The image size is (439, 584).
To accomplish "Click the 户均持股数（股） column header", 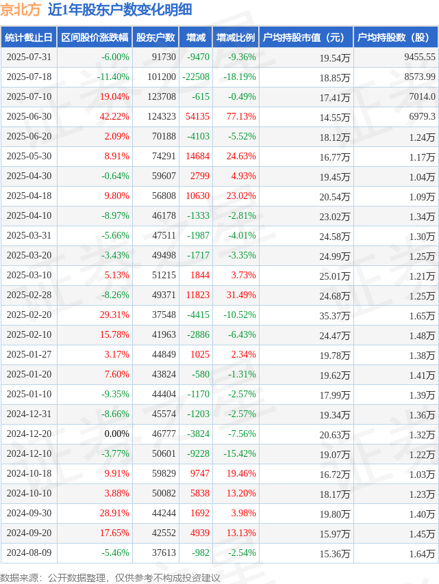I will 396,37.
